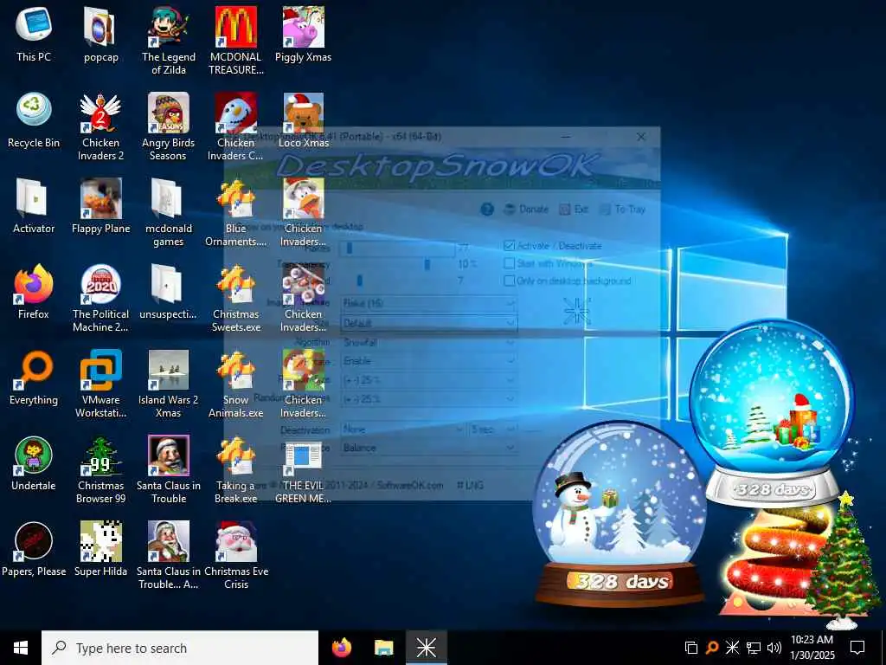Select the Angry Birds Seasons shortcut
The height and width of the screenshot is (665, 886).
tap(169, 126)
